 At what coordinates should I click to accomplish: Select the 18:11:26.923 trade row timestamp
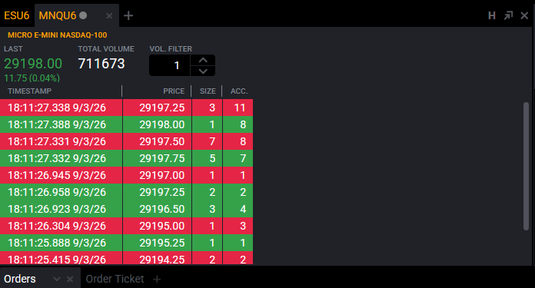tap(57, 209)
